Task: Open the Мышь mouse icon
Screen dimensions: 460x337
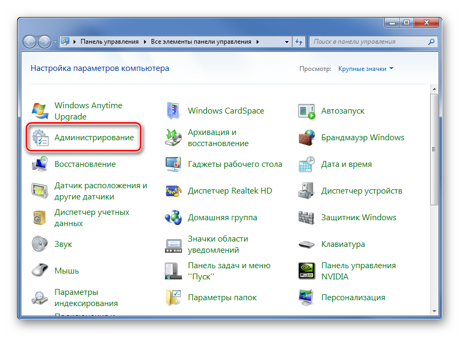Action: (x=40, y=271)
